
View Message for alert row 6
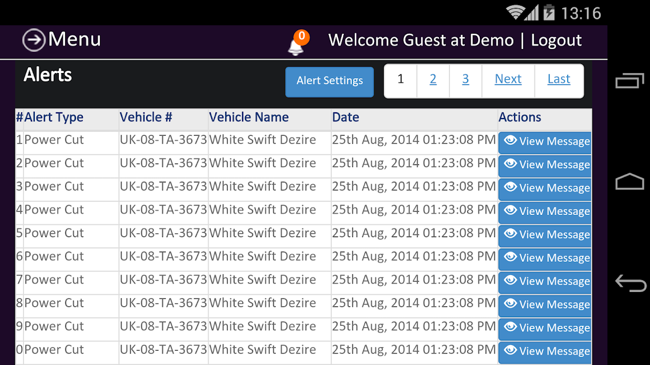[545, 259]
